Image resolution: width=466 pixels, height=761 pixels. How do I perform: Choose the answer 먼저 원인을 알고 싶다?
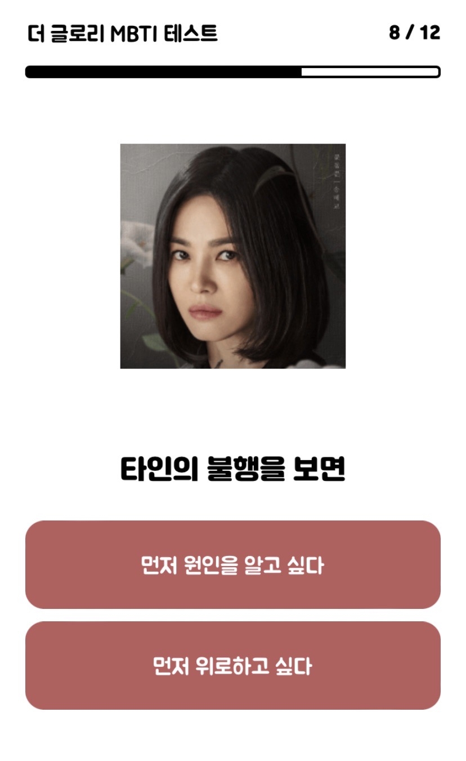click(x=232, y=564)
